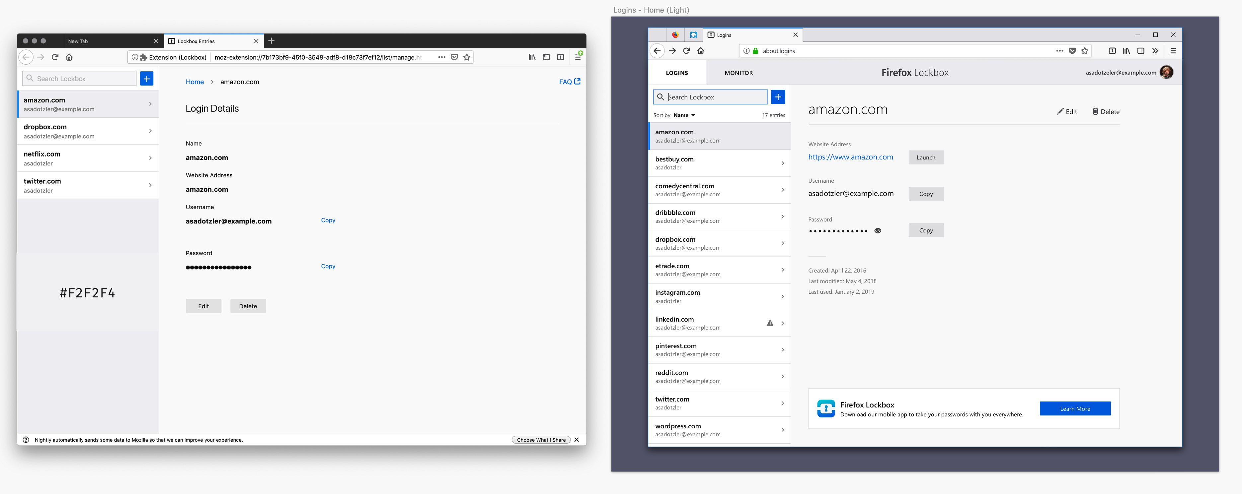1242x494 pixels.
Task: Select pinterest.com login entry
Action: click(719, 350)
